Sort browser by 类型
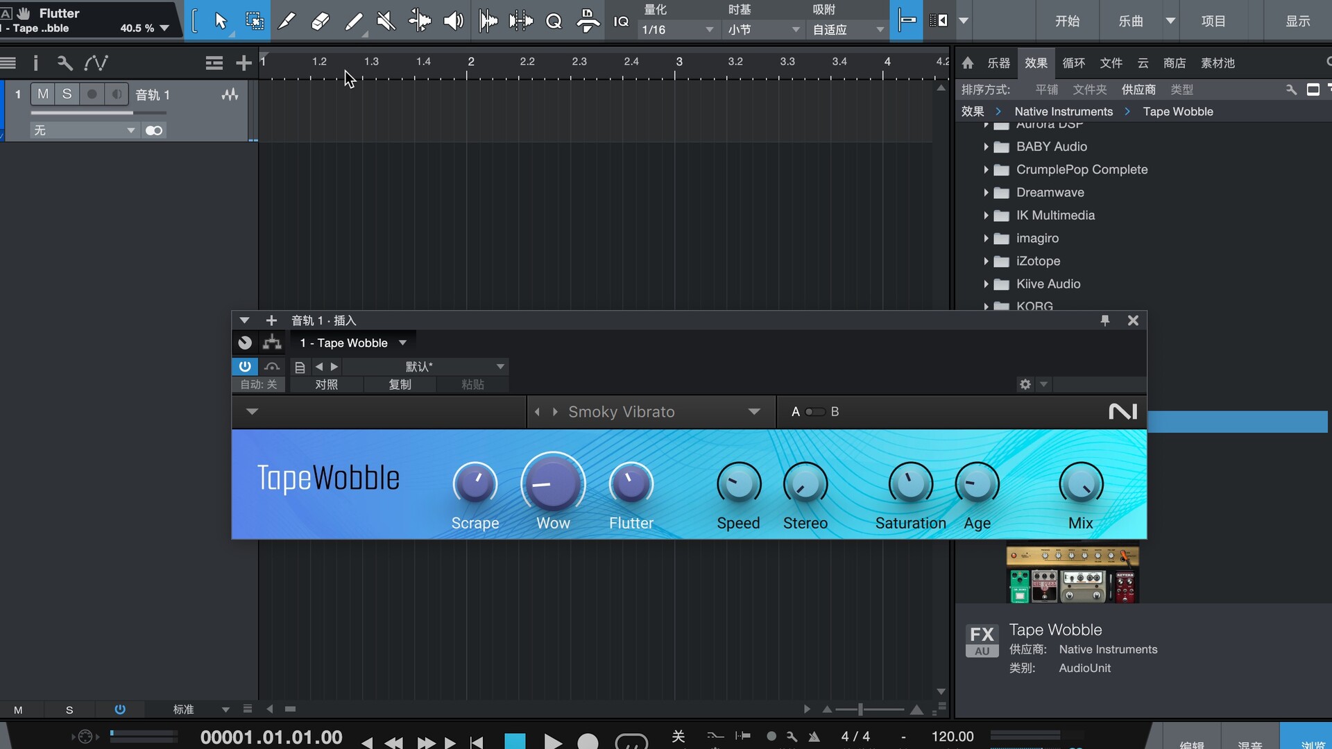The width and height of the screenshot is (1332, 749). [x=1181, y=89]
